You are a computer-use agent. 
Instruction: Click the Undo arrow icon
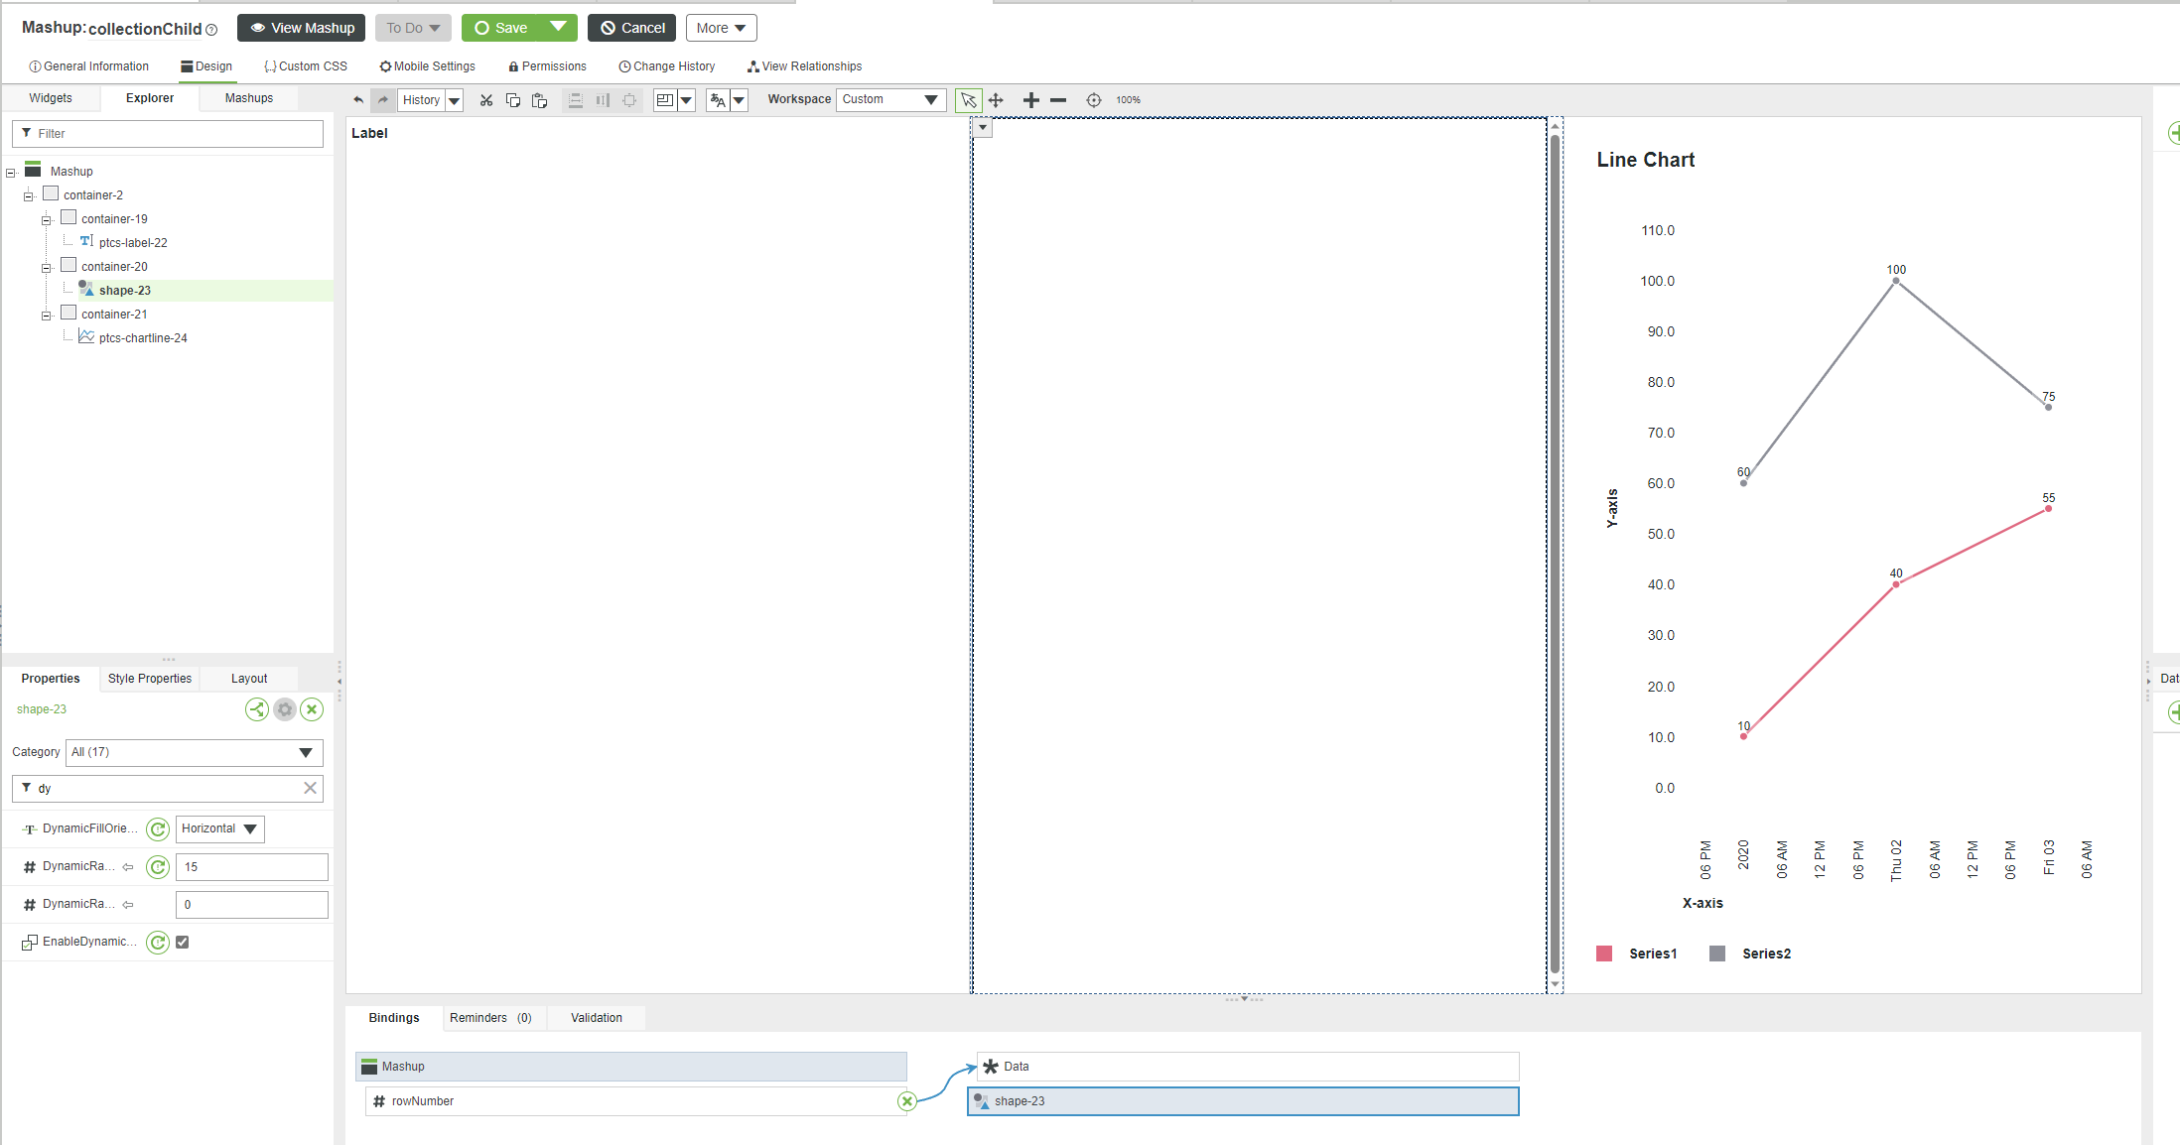point(357,99)
